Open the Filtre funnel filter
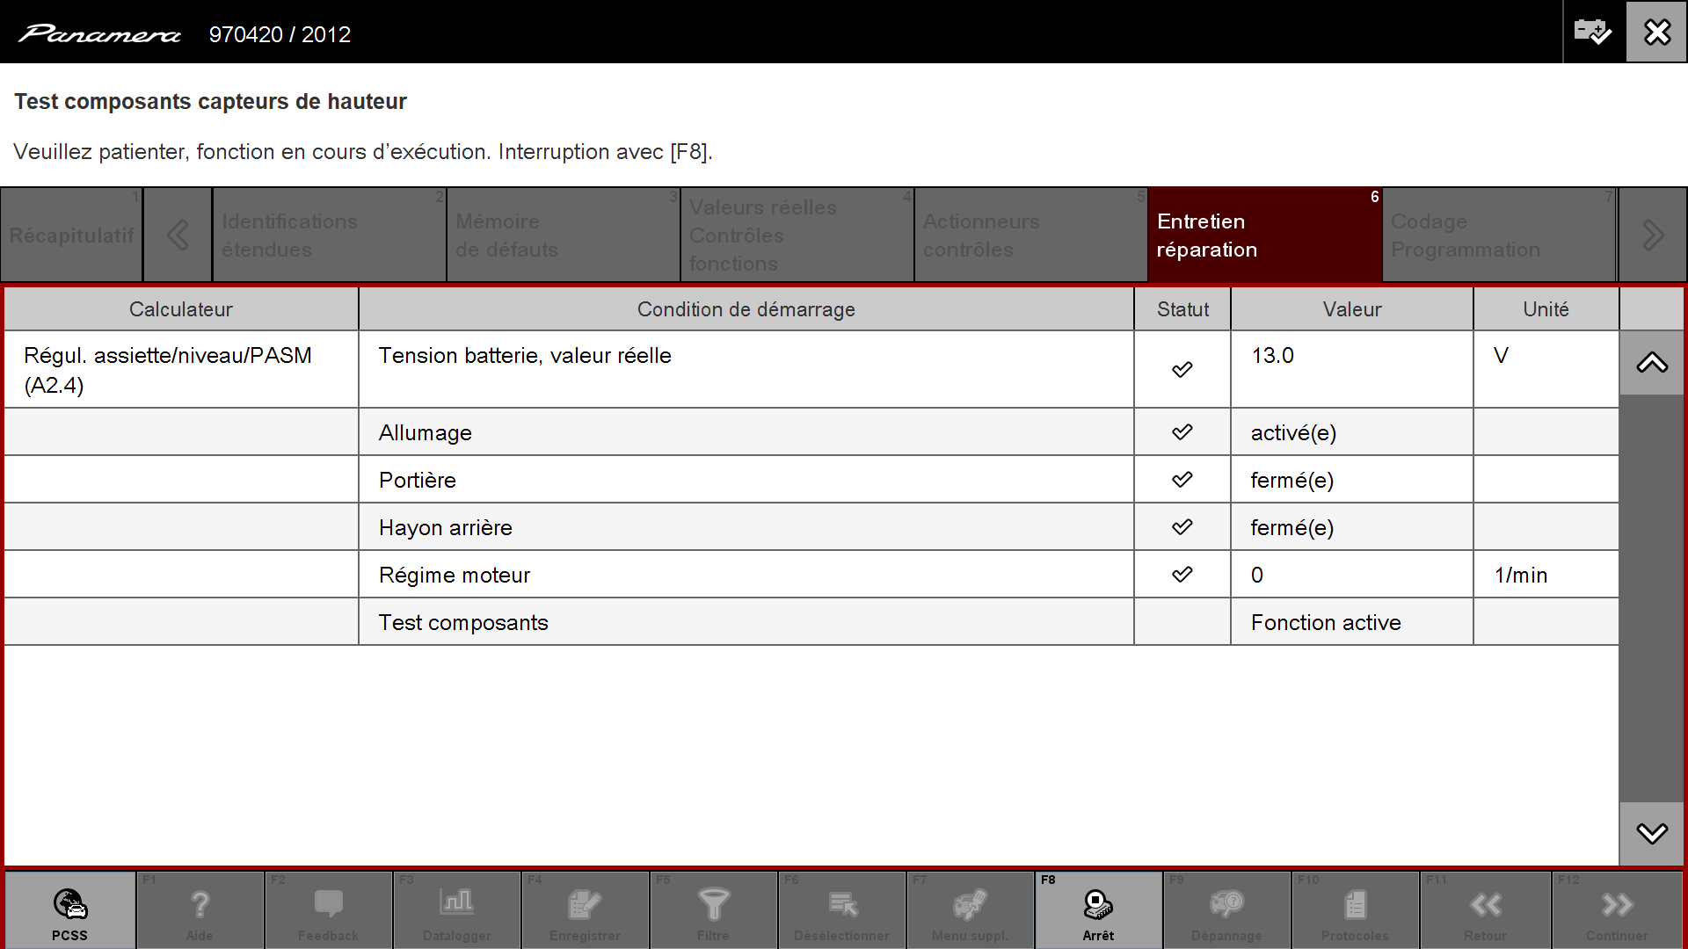 point(713,910)
